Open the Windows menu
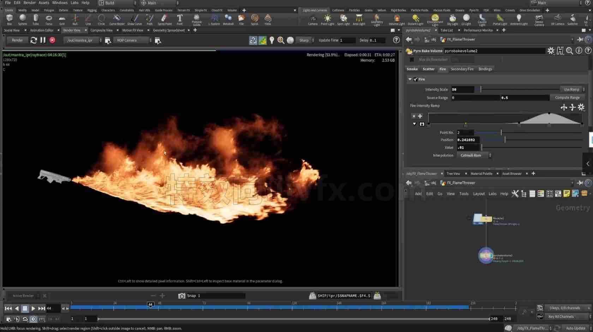 [60, 2]
